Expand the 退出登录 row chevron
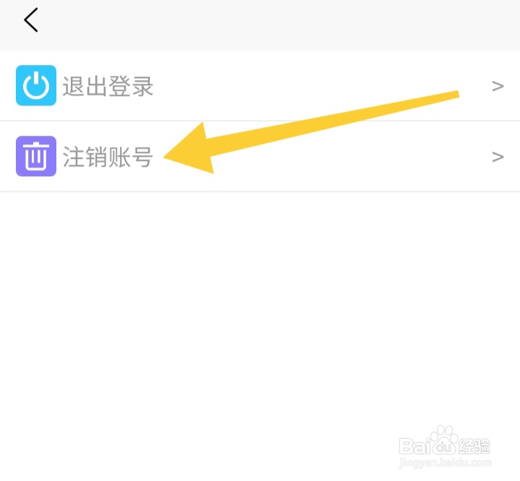This screenshot has height=481, width=520. click(x=498, y=86)
